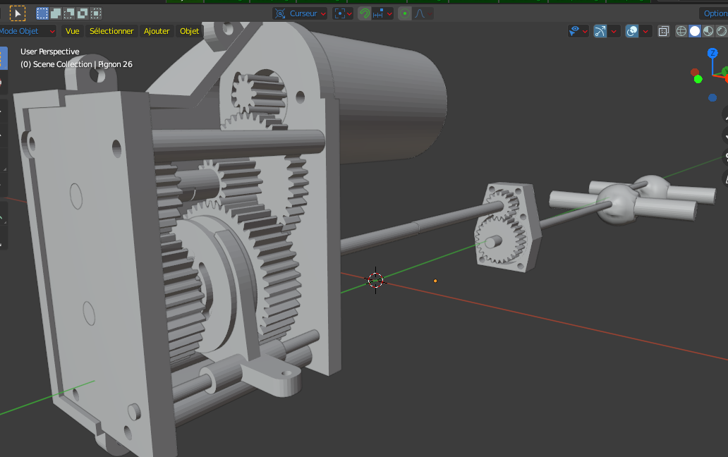Click the 3D cursor in the viewport
The width and height of the screenshot is (728, 457).
(x=375, y=280)
